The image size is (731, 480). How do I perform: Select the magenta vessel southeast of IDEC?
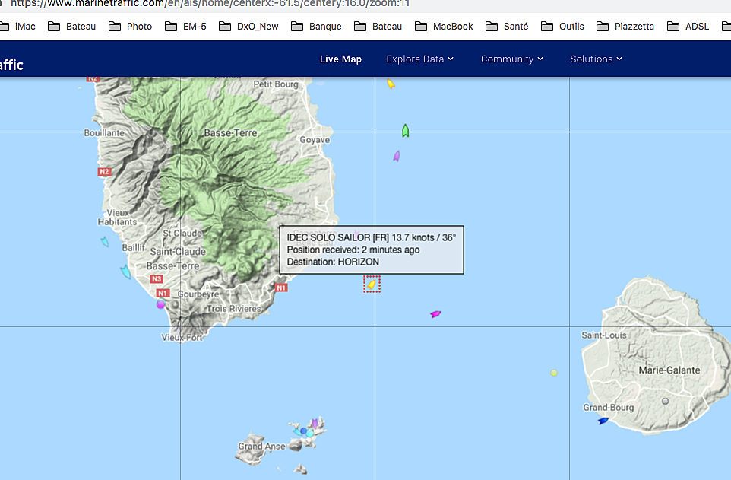[x=435, y=313]
